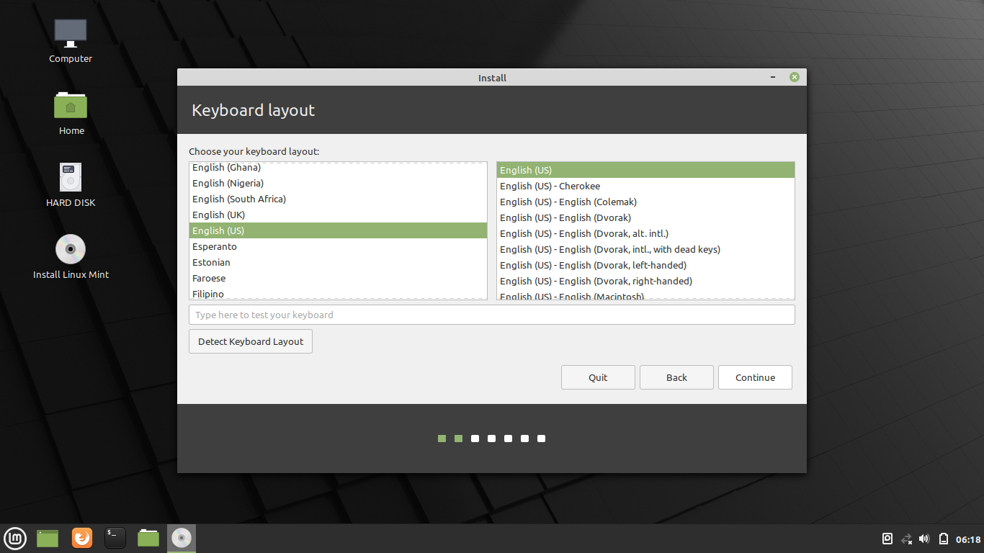Focus the keyboard test input field
This screenshot has width=984, height=553.
tap(492, 315)
